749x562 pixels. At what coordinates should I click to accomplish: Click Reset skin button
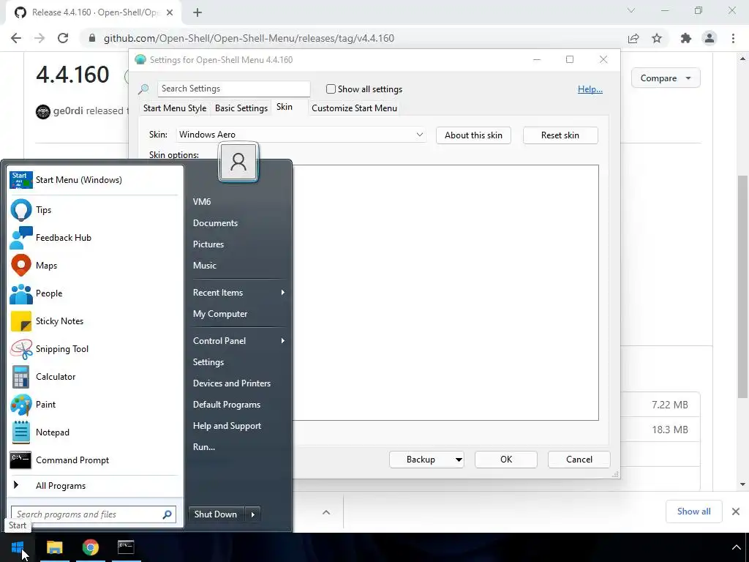point(560,135)
